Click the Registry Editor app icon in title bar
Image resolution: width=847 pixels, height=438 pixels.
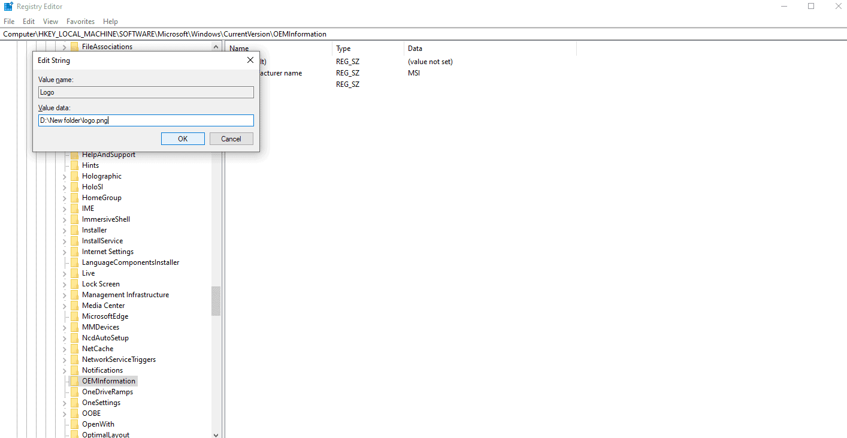(8, 7)
